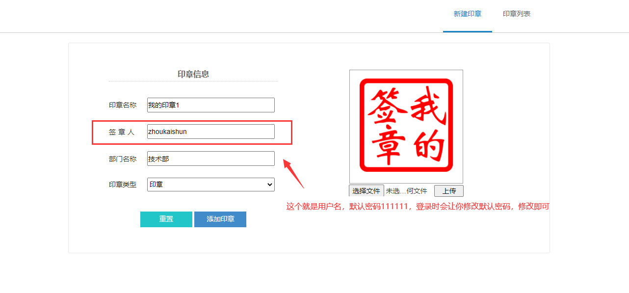Screen dimensions: 629x293
Task: Click the 印章名称 label
Action: point(123,105)
